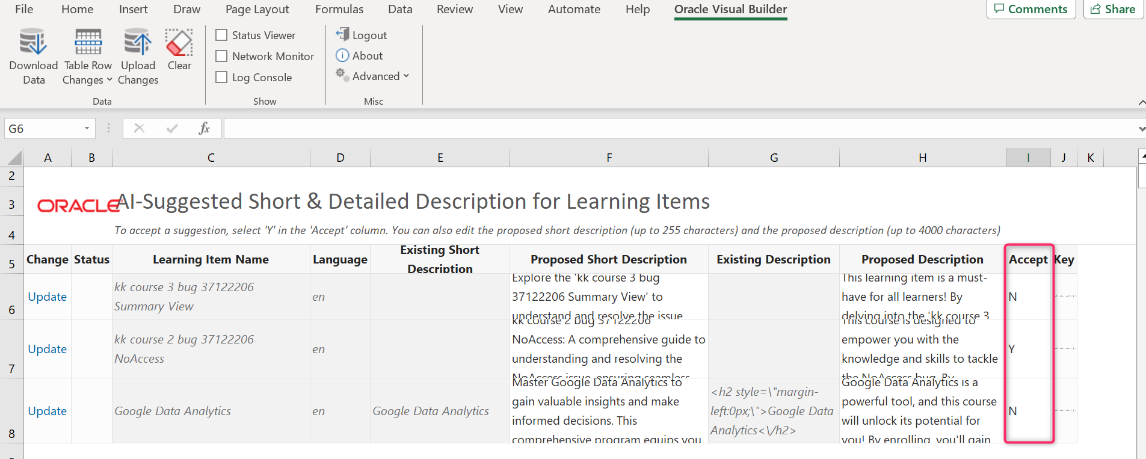Click Accept cell showing Y for NoAccess row
The image size is (1146, 459).
click(x=1028, y=349)
